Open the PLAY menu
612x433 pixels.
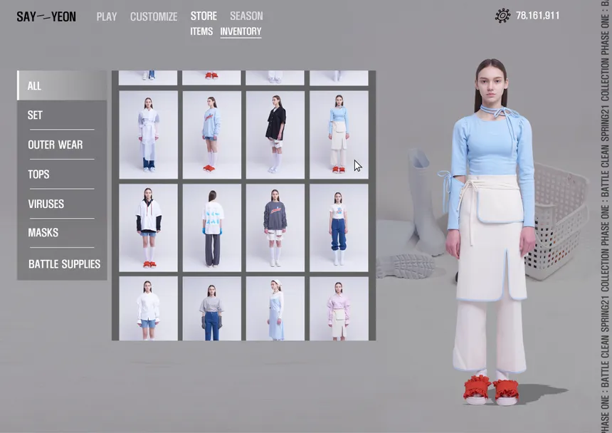click(x=107, y=16)
